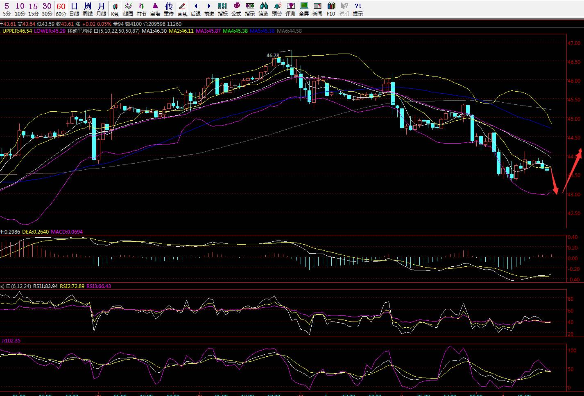
Task: Activate the 画线 line drawing tool
Action: point(182,9)
